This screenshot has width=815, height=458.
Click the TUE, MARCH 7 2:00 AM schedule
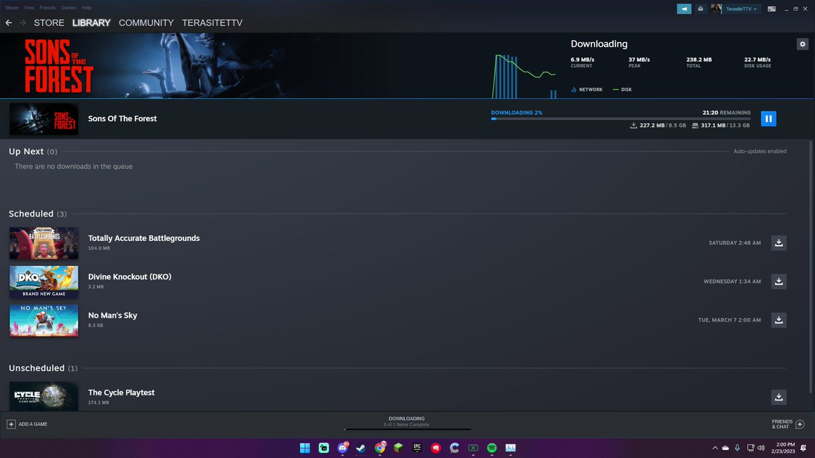(x=729, y=320)
